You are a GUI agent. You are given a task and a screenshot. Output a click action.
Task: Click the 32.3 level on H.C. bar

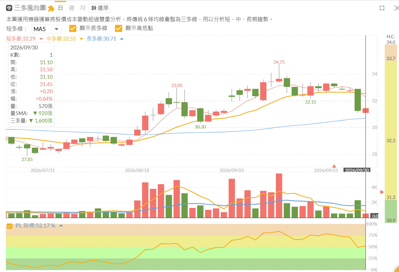coord(391,141)
